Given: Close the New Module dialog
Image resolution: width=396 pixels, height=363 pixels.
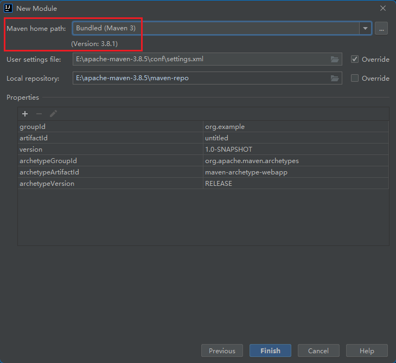Looking at the screenshot, I should tap(383, 8).
